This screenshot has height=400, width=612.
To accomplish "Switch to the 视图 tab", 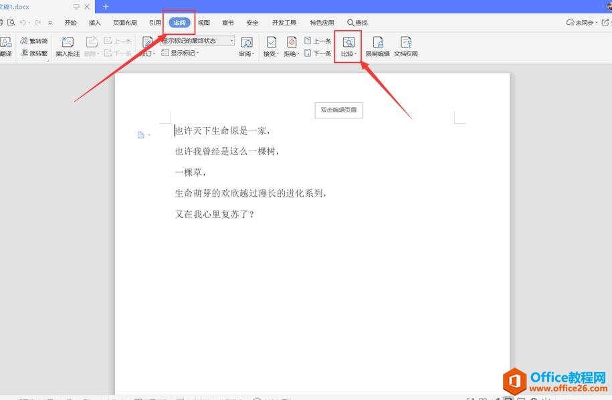I will pos(203,23).
